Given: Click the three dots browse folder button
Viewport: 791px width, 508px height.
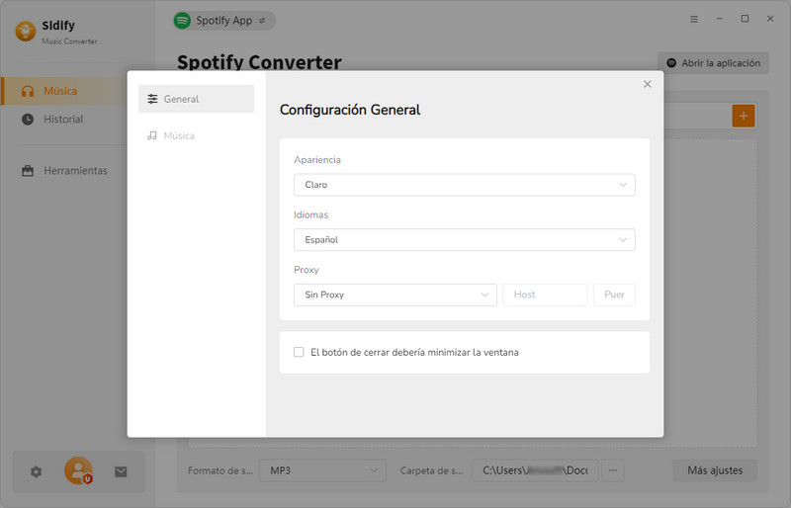Looking at the screenshot, I should [612, 470].
